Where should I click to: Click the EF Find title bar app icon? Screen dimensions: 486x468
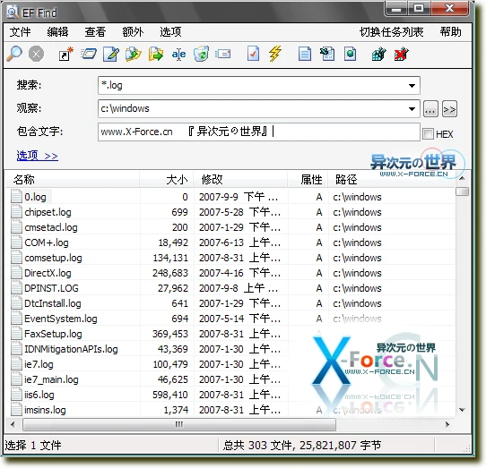coord(13,13)
